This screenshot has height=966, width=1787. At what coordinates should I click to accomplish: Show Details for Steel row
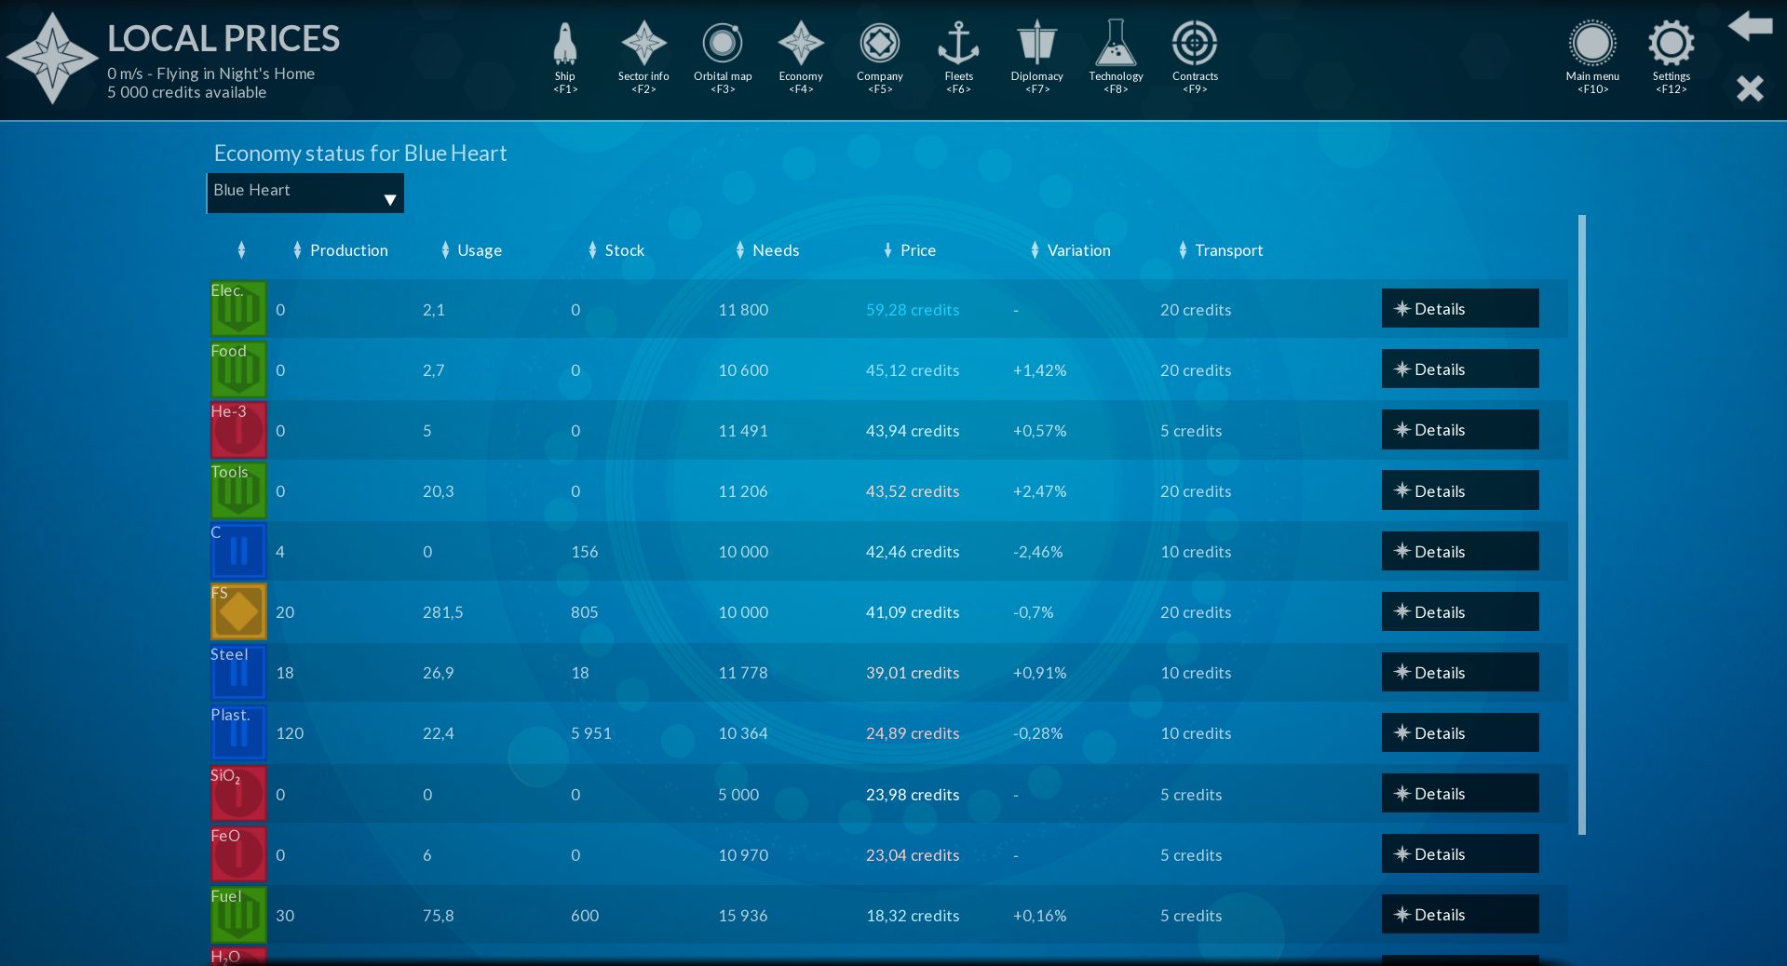[x=1460, y=672]
